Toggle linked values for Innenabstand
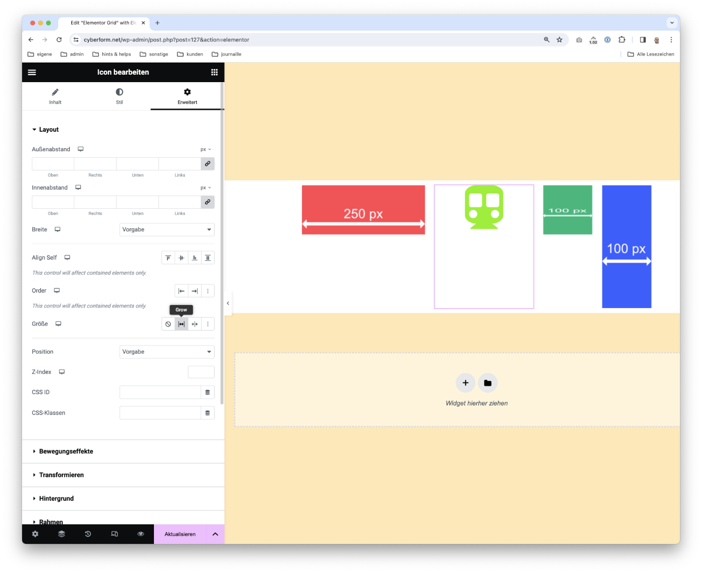702x573 pixels. point(208,202)
